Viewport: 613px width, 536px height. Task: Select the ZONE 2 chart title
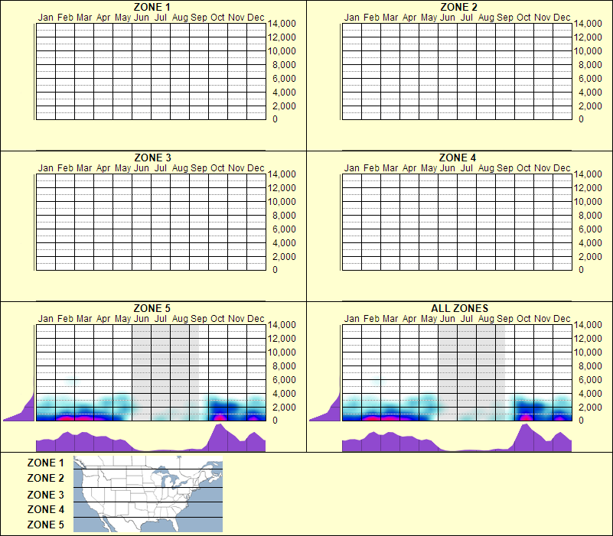point(458,8)
